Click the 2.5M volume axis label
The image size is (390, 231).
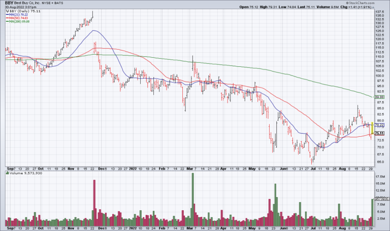(381, 219)
